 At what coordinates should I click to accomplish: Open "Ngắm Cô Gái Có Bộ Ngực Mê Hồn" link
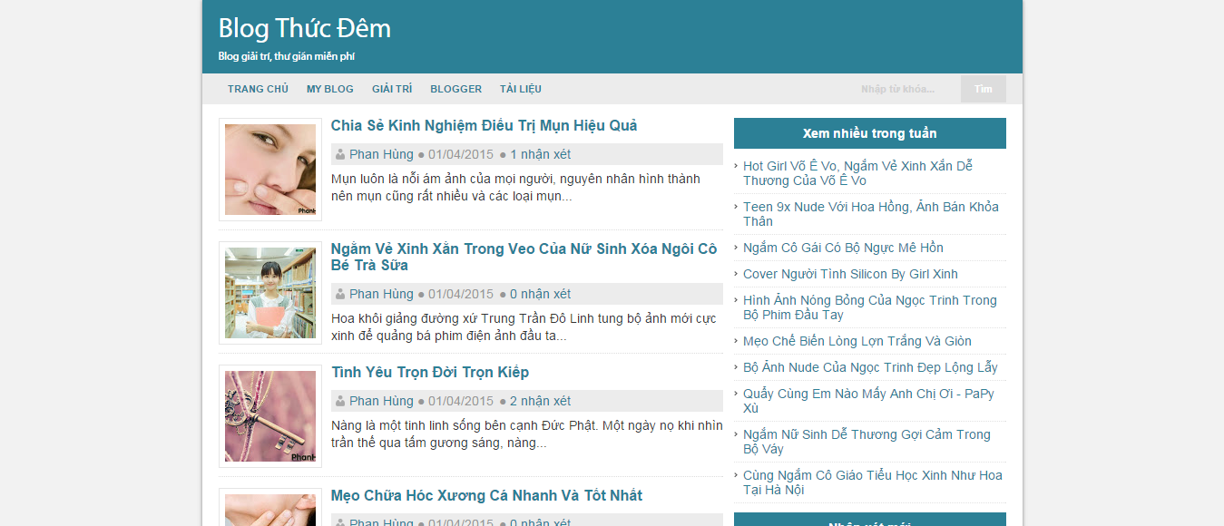coord(843,248)
